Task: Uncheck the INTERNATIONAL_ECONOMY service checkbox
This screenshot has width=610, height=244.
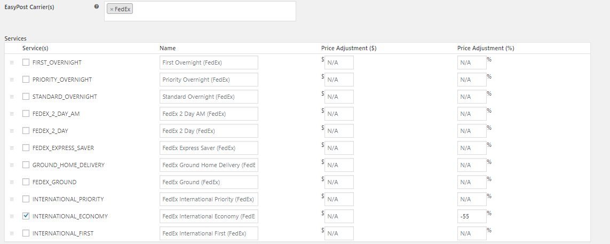Action: pyautogui.click(x=26, y=216)
